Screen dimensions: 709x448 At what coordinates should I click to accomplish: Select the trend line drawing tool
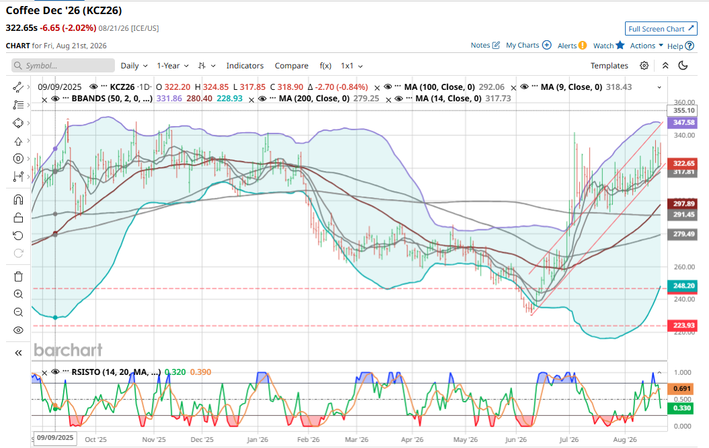(18, 87)
